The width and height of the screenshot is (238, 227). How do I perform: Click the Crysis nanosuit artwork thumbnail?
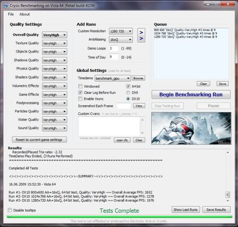click(x=192, y=128)
